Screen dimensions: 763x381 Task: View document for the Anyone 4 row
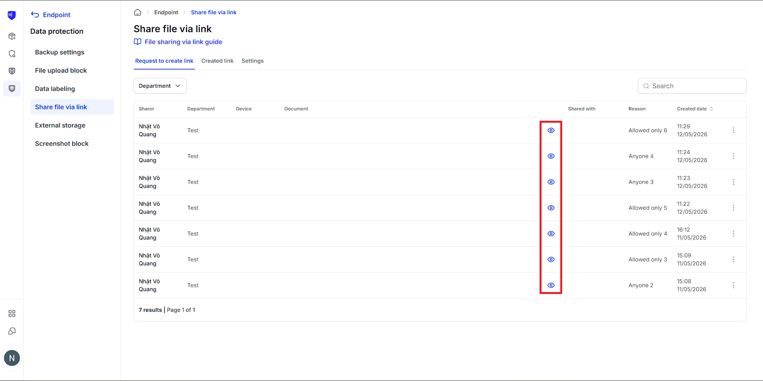(x=551, y=156)
